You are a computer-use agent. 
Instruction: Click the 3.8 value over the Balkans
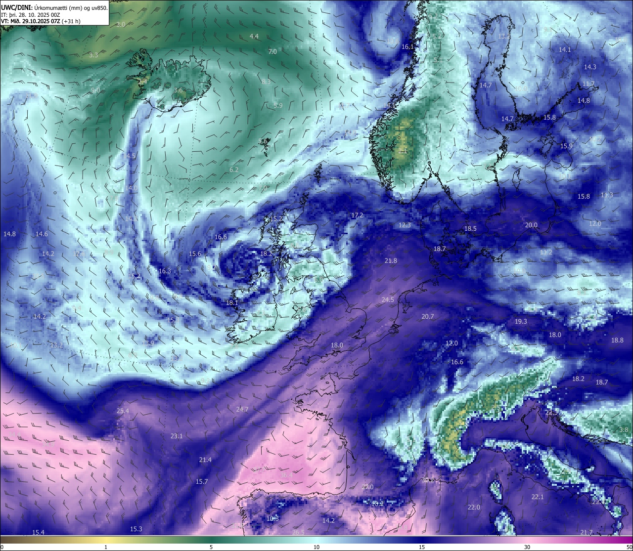pyautogui.click(x=624, y=430)
